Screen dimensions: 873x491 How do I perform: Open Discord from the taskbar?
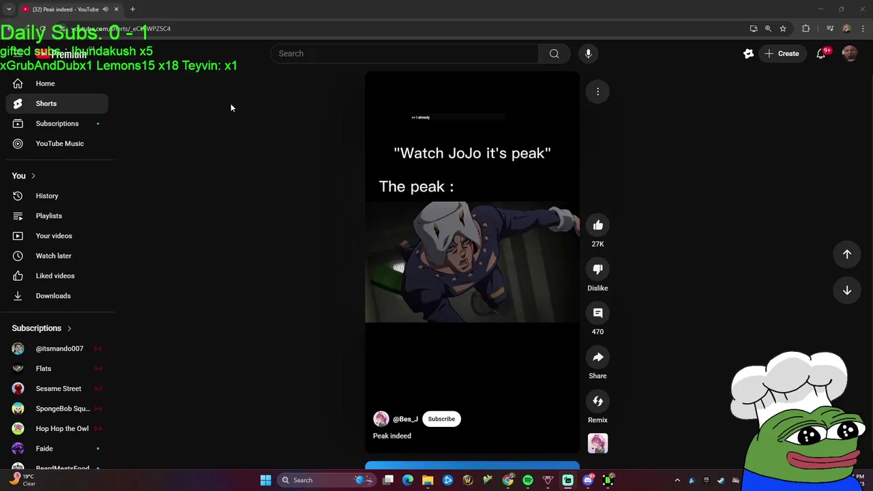pos(588,480)
